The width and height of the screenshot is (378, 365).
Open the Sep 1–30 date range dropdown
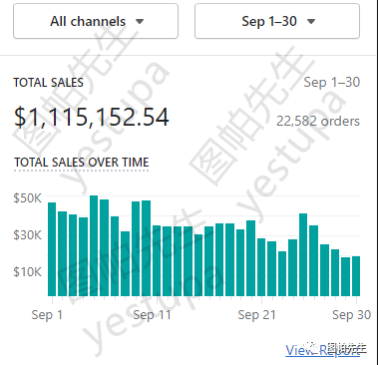277,21
